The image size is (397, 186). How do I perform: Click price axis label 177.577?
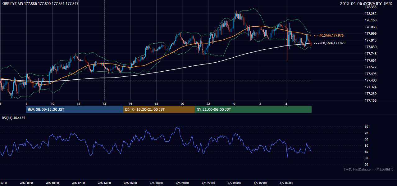coord(371,67)
